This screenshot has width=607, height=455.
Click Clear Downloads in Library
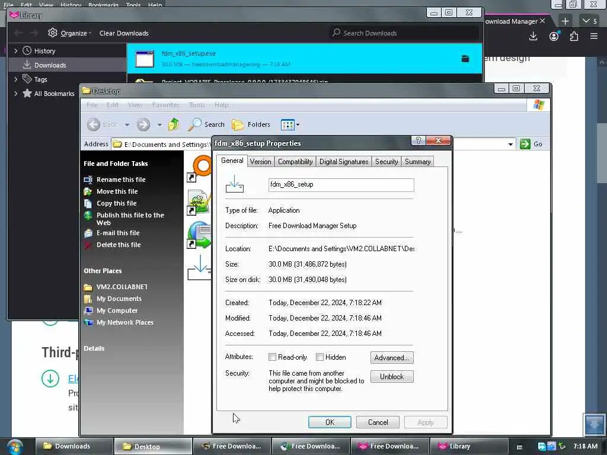pyautogui.click(x=124, y=33)
